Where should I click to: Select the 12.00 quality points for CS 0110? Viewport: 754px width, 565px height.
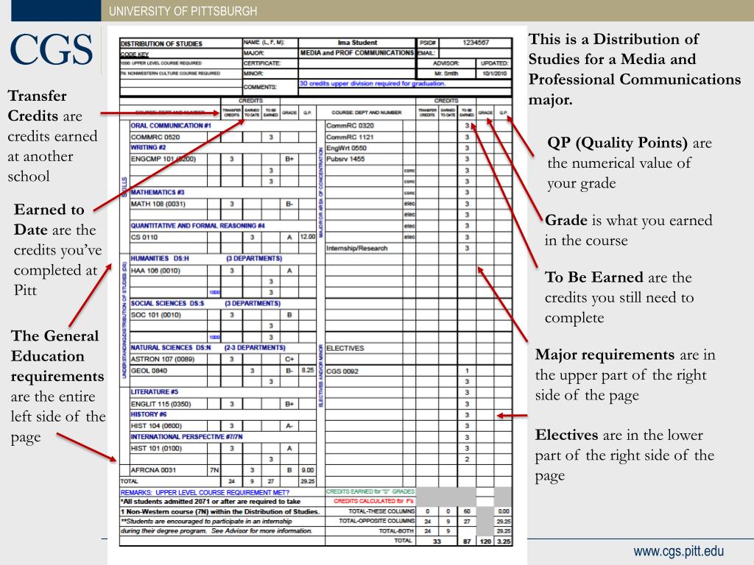pyautogui.click(x=308, y=237)
